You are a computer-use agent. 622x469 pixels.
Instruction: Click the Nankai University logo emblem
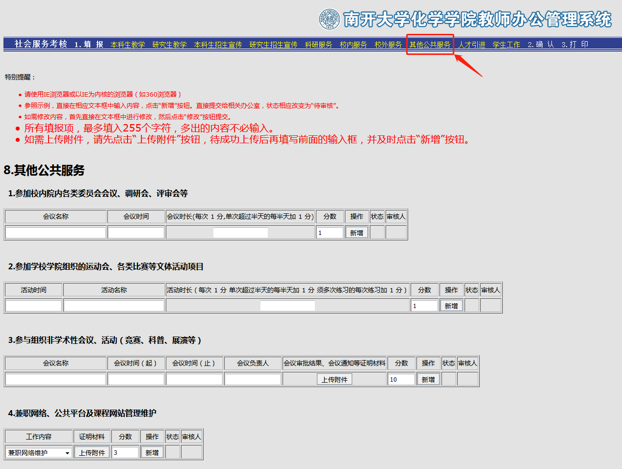click(329, 19)
